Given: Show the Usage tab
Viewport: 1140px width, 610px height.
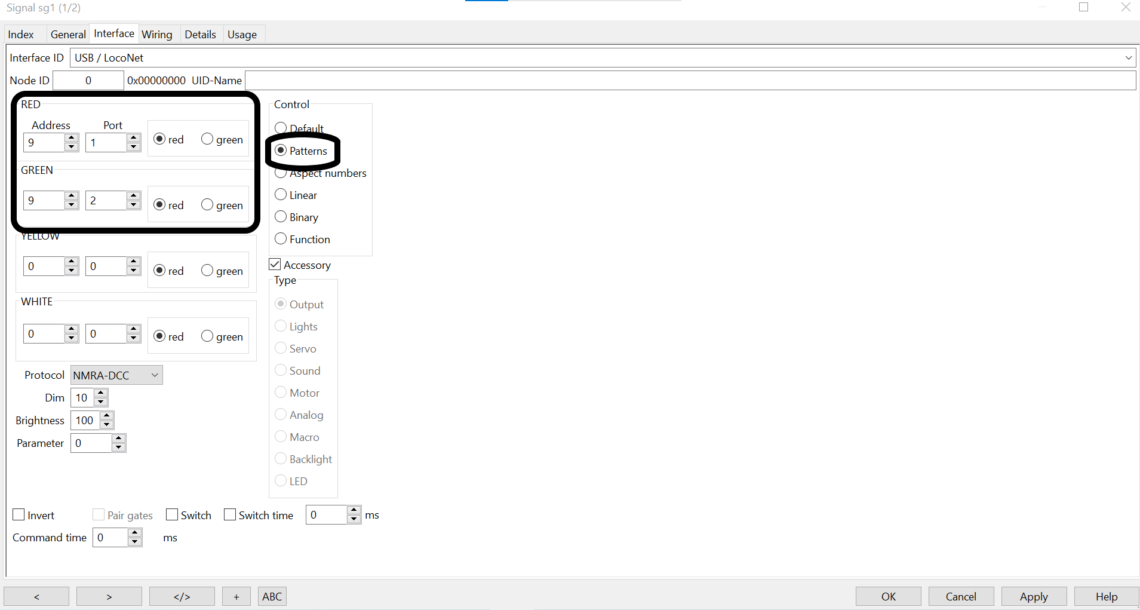Looking at the screenshot, I should click(242, 35).
